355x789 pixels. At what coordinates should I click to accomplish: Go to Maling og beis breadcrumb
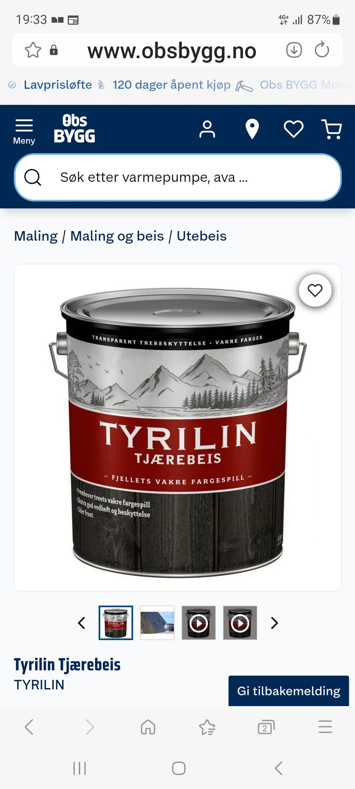point(117,236)
